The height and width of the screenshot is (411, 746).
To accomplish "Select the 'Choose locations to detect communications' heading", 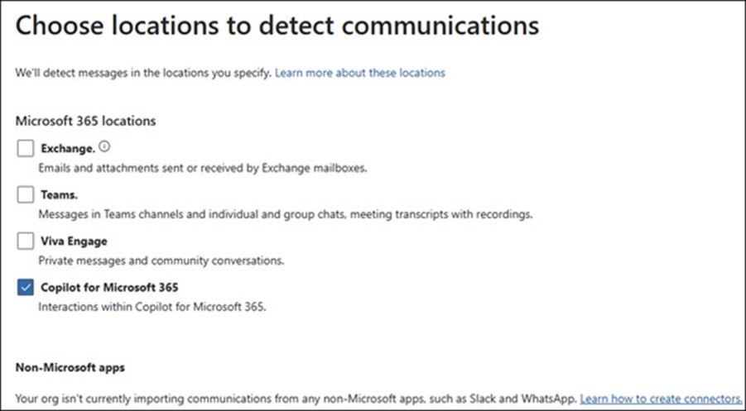I will (277, 26).
